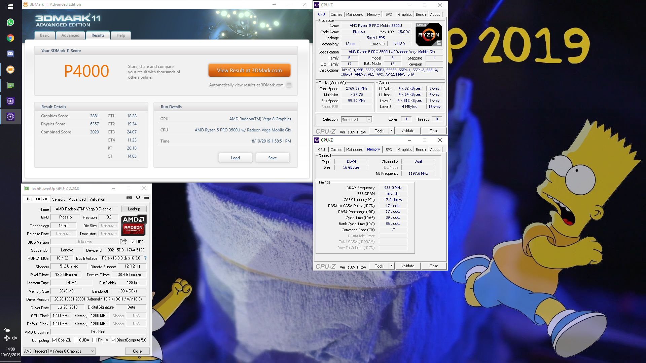Click the AMD Radeon Graphics logo in GPU-Z
This screenshot has height=363, width=646.
click(134, 225)
